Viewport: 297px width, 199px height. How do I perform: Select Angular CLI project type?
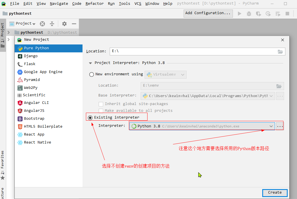click(x=49, y=103)
